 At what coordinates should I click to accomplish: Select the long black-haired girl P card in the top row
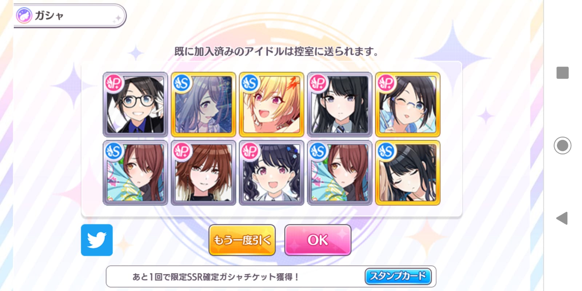tap(340, 104)
